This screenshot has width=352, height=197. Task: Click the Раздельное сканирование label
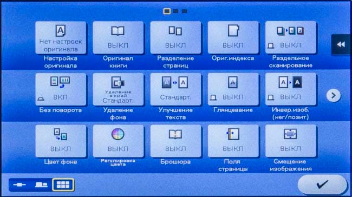291,62
